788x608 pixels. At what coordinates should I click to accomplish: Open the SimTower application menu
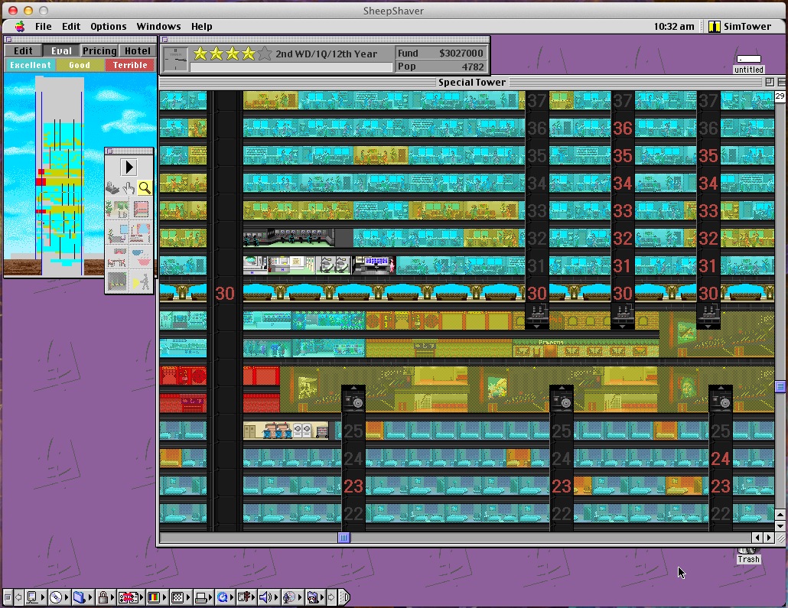740,27
